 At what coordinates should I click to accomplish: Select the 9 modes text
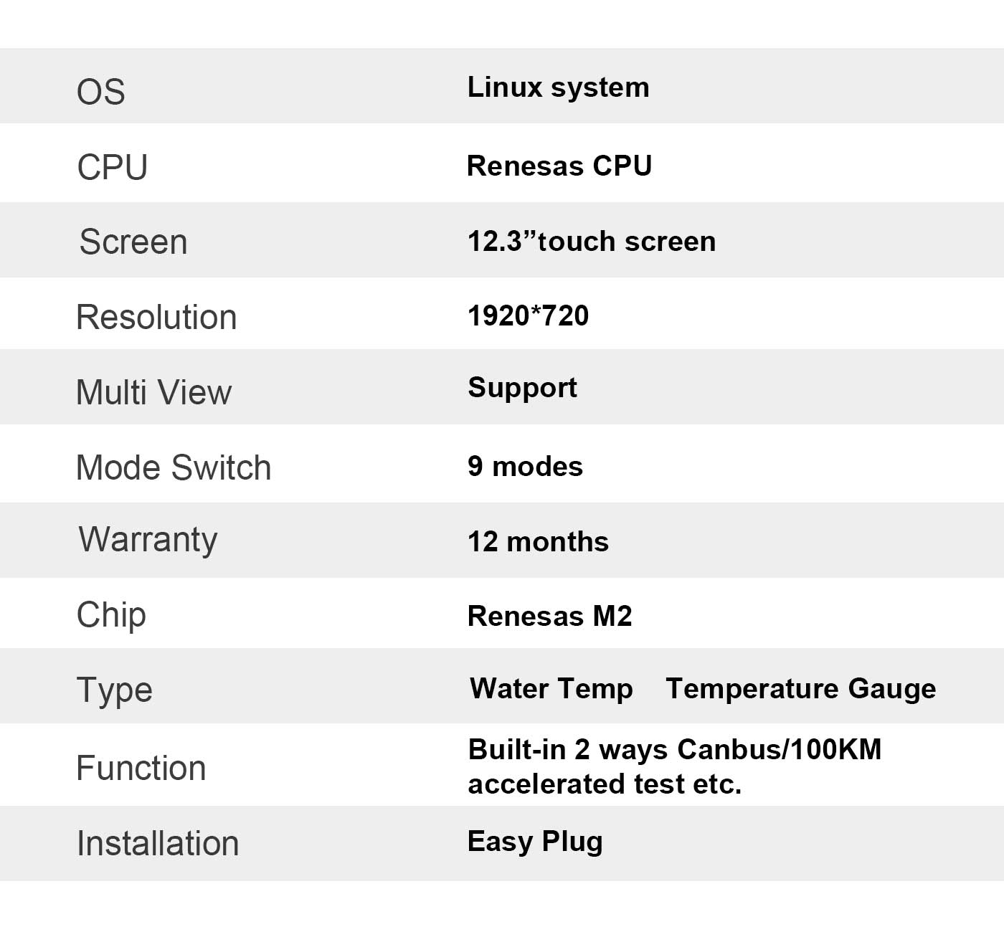[525, 466]
